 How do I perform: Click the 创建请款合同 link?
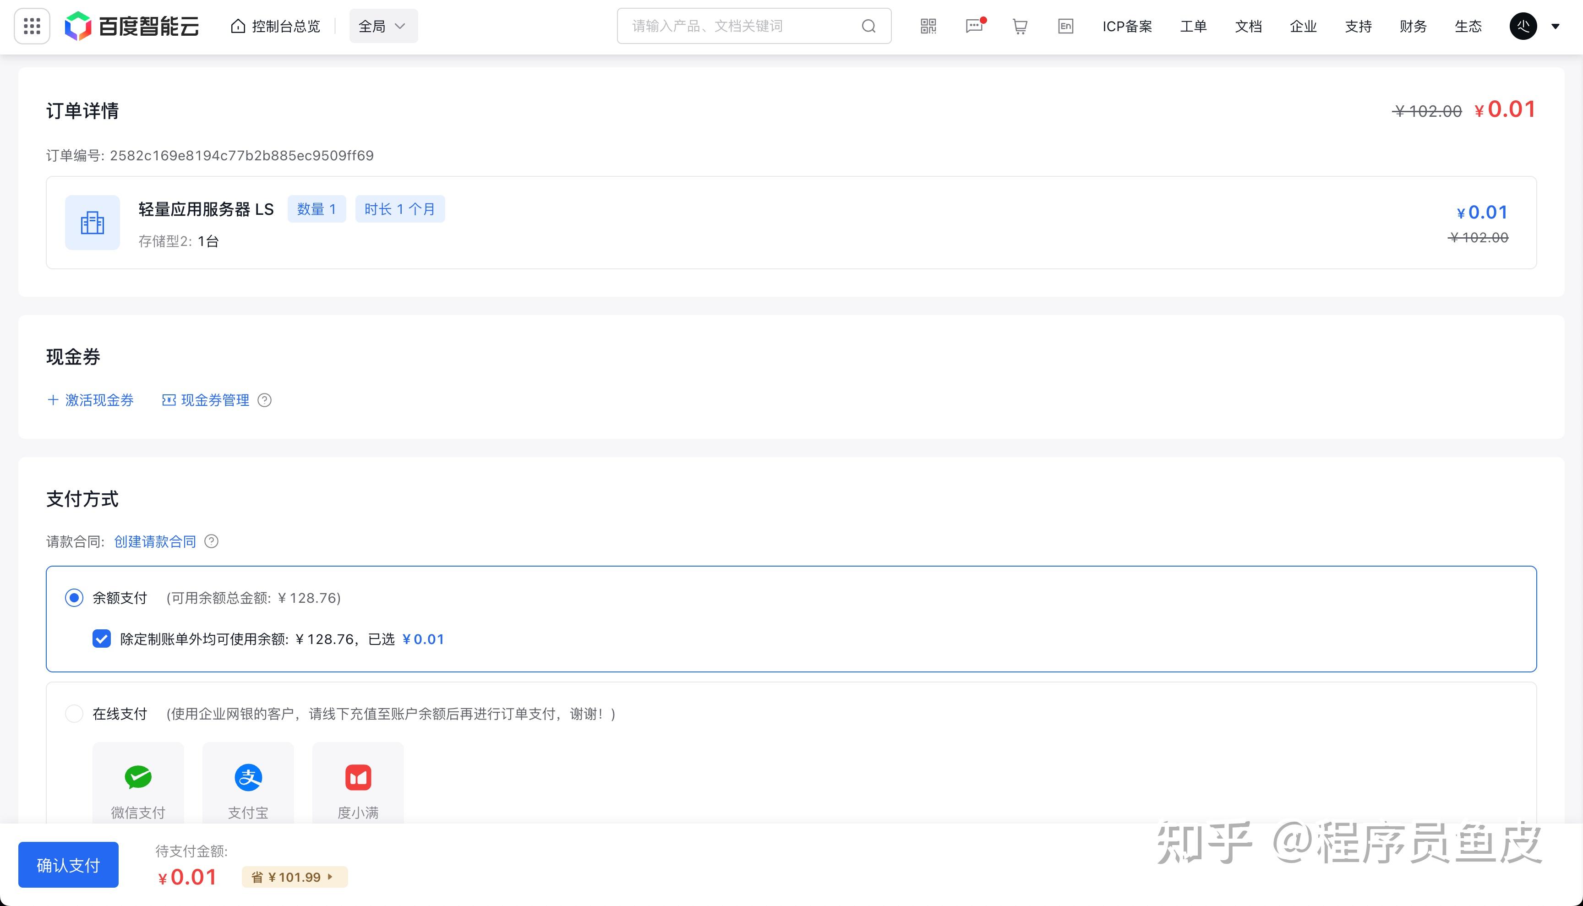coord(155,542)
